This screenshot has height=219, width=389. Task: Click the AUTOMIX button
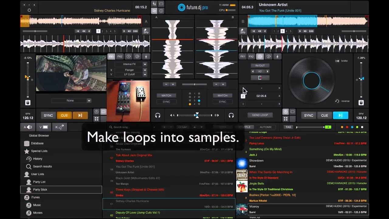pyautogui.click(x=266, y=127)
